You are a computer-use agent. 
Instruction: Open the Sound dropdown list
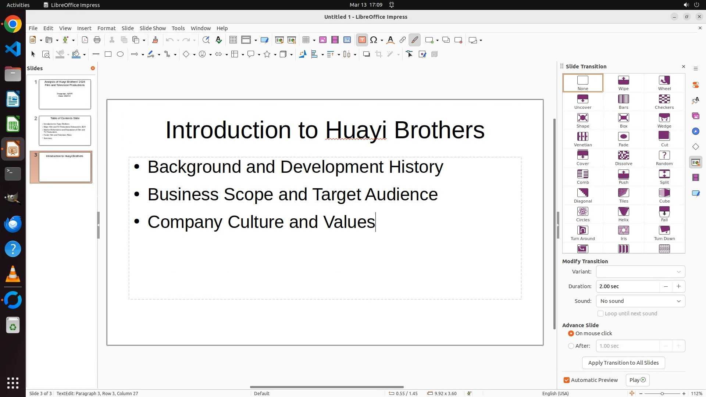(640, 301)
